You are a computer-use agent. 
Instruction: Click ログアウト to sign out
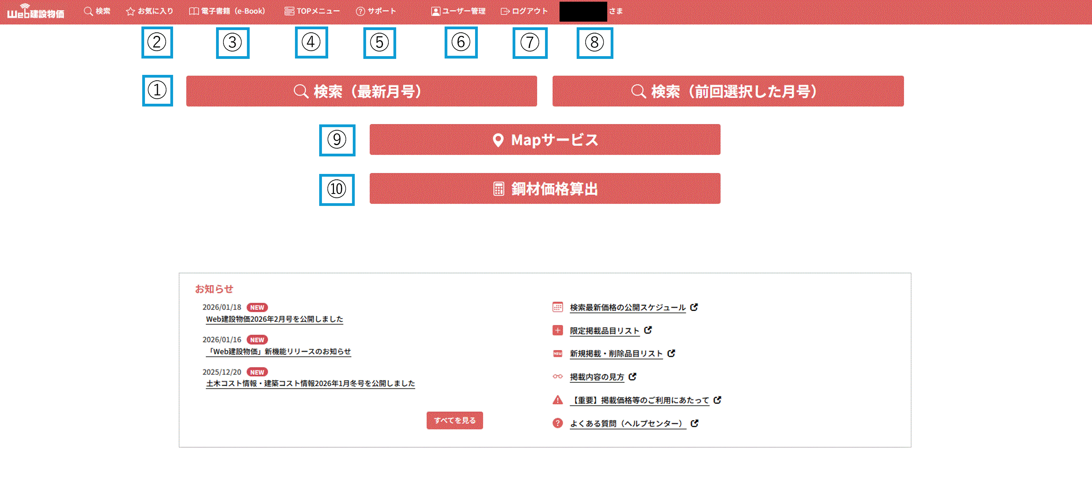(524, 11)
